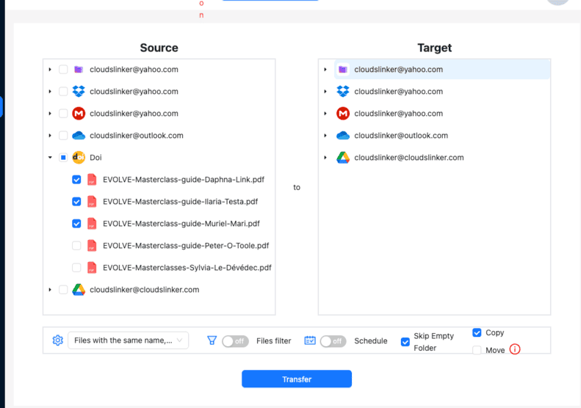
Task: Click EVOLVE-Masterclass-guide-Daphna-Link.pdf filename
Action: click(x=184, y=180)
